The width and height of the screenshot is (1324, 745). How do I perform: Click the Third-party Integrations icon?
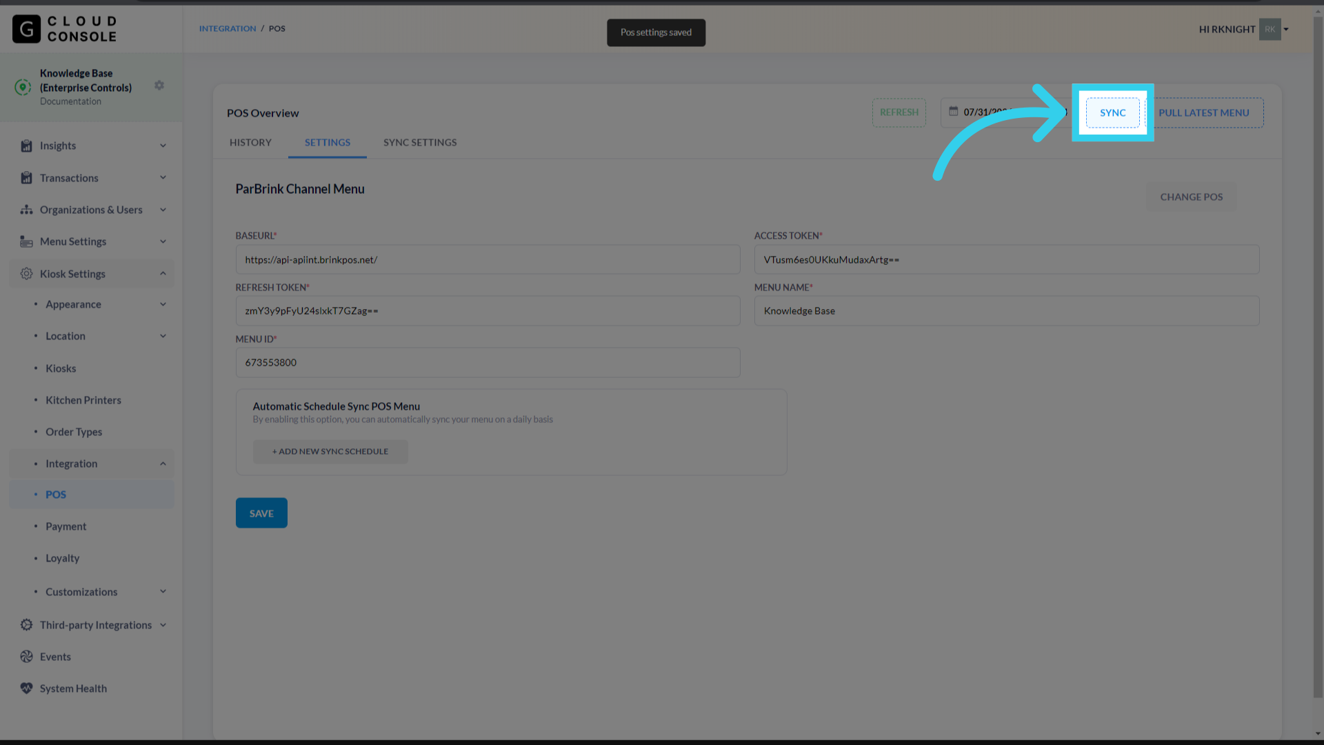[x=26, y=625]
